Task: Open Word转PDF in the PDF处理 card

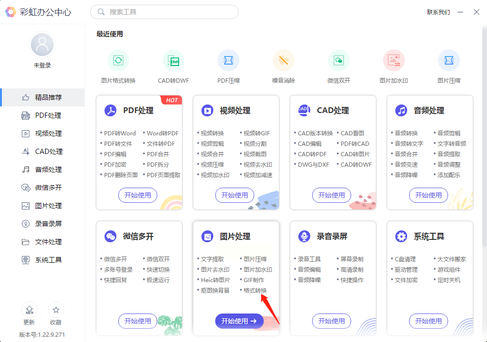Action: tap(162, 133)
